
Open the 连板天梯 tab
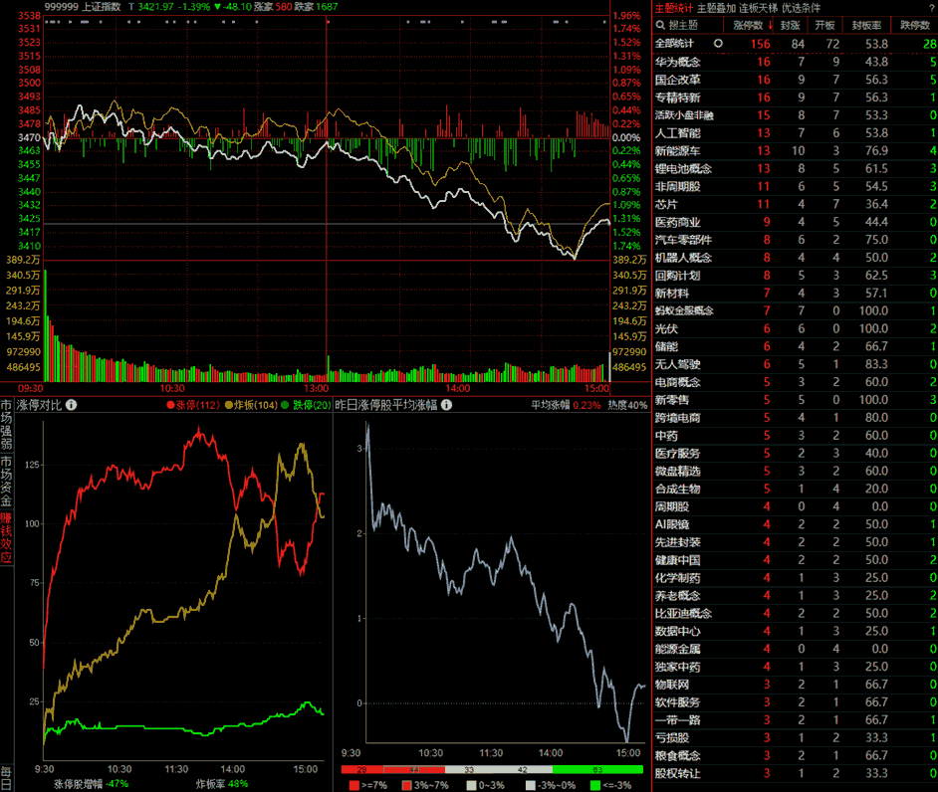tap(759, 8)
